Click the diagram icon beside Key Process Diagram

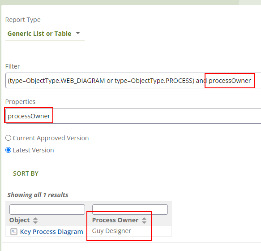tap(14, 232)
